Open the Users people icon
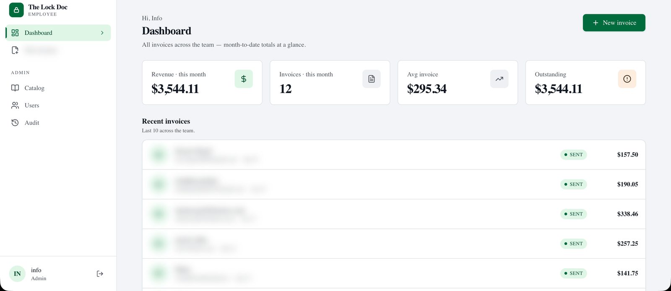Screen dimensions: 671x291 click(15, 105)
